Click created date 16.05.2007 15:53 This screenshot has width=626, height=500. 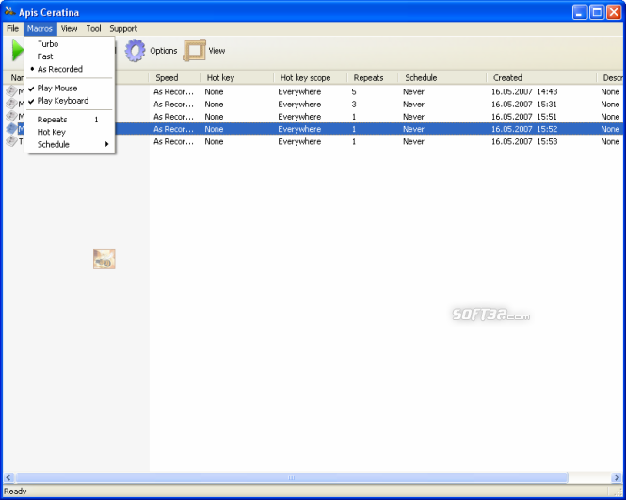(x=524, y=141)
